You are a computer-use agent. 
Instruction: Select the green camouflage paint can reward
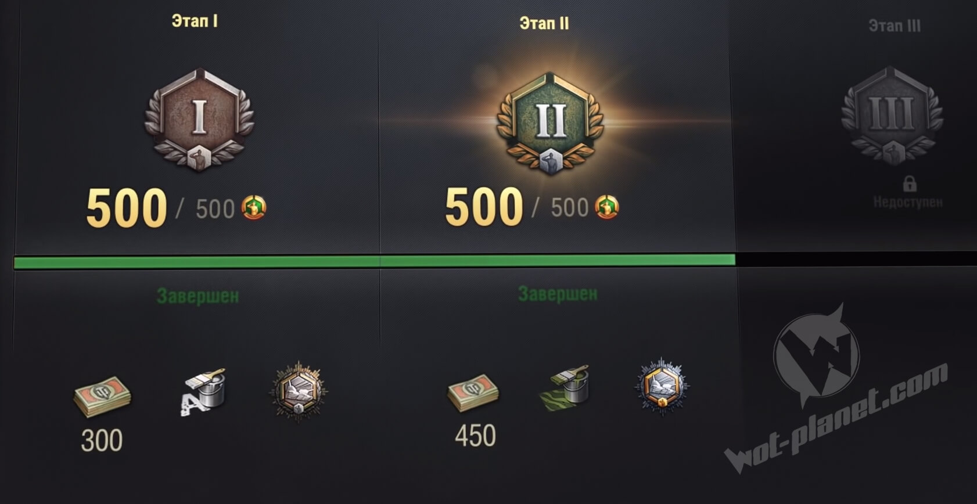click(565, 387)
